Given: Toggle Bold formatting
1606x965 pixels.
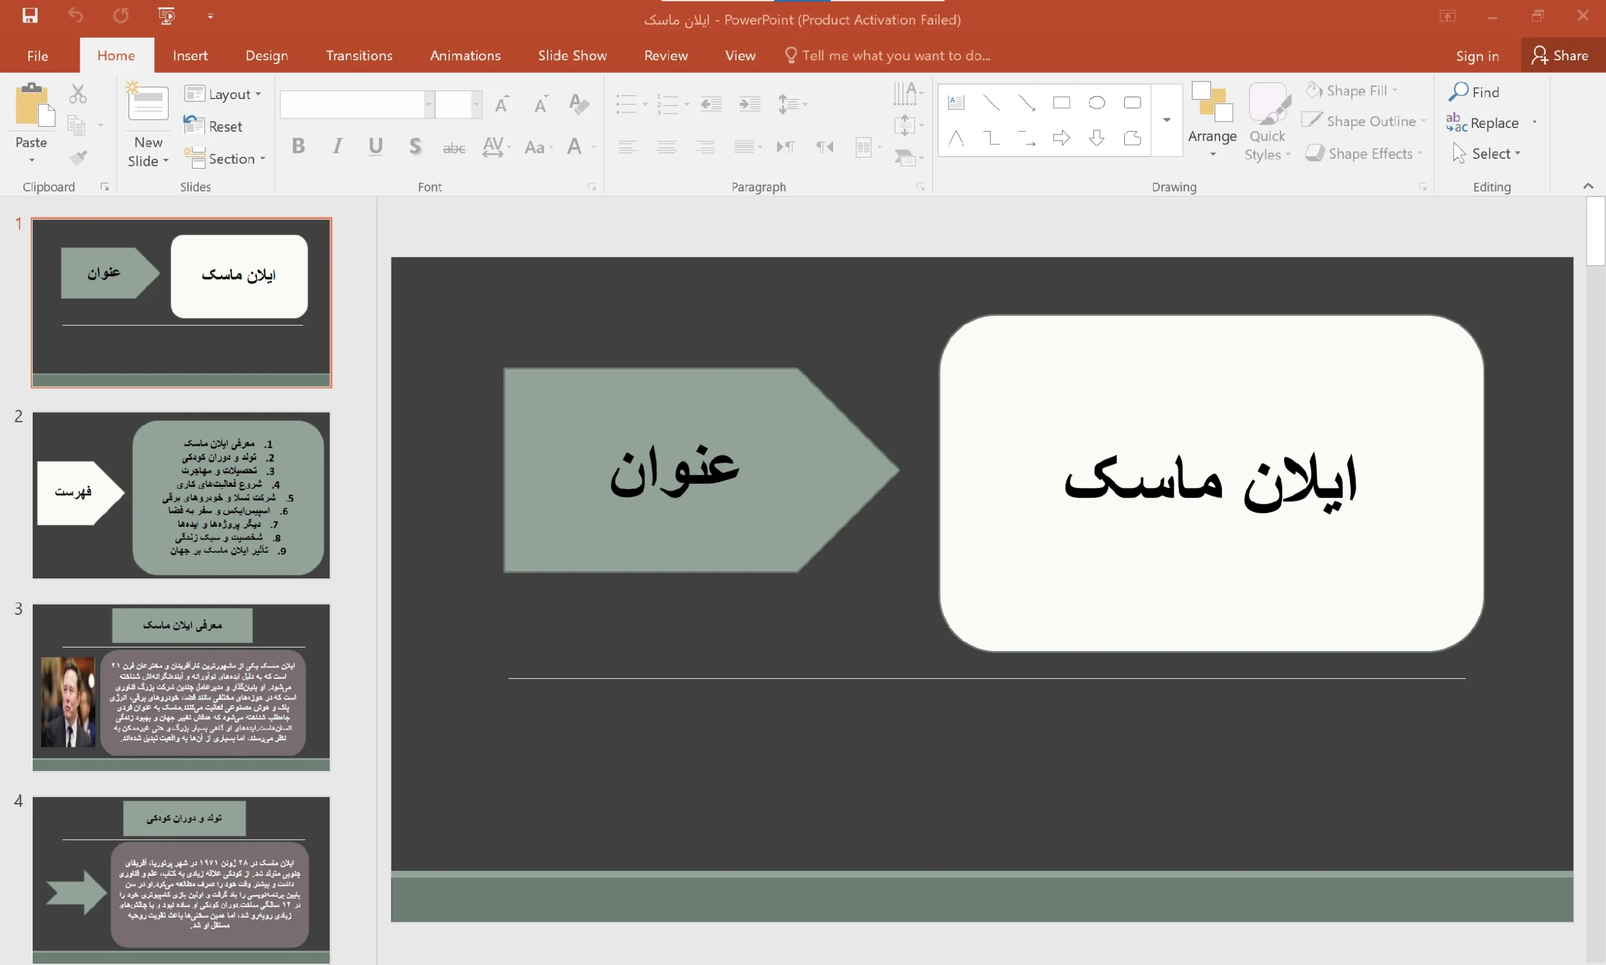Looking at the screenshot, I should point(299,146).
